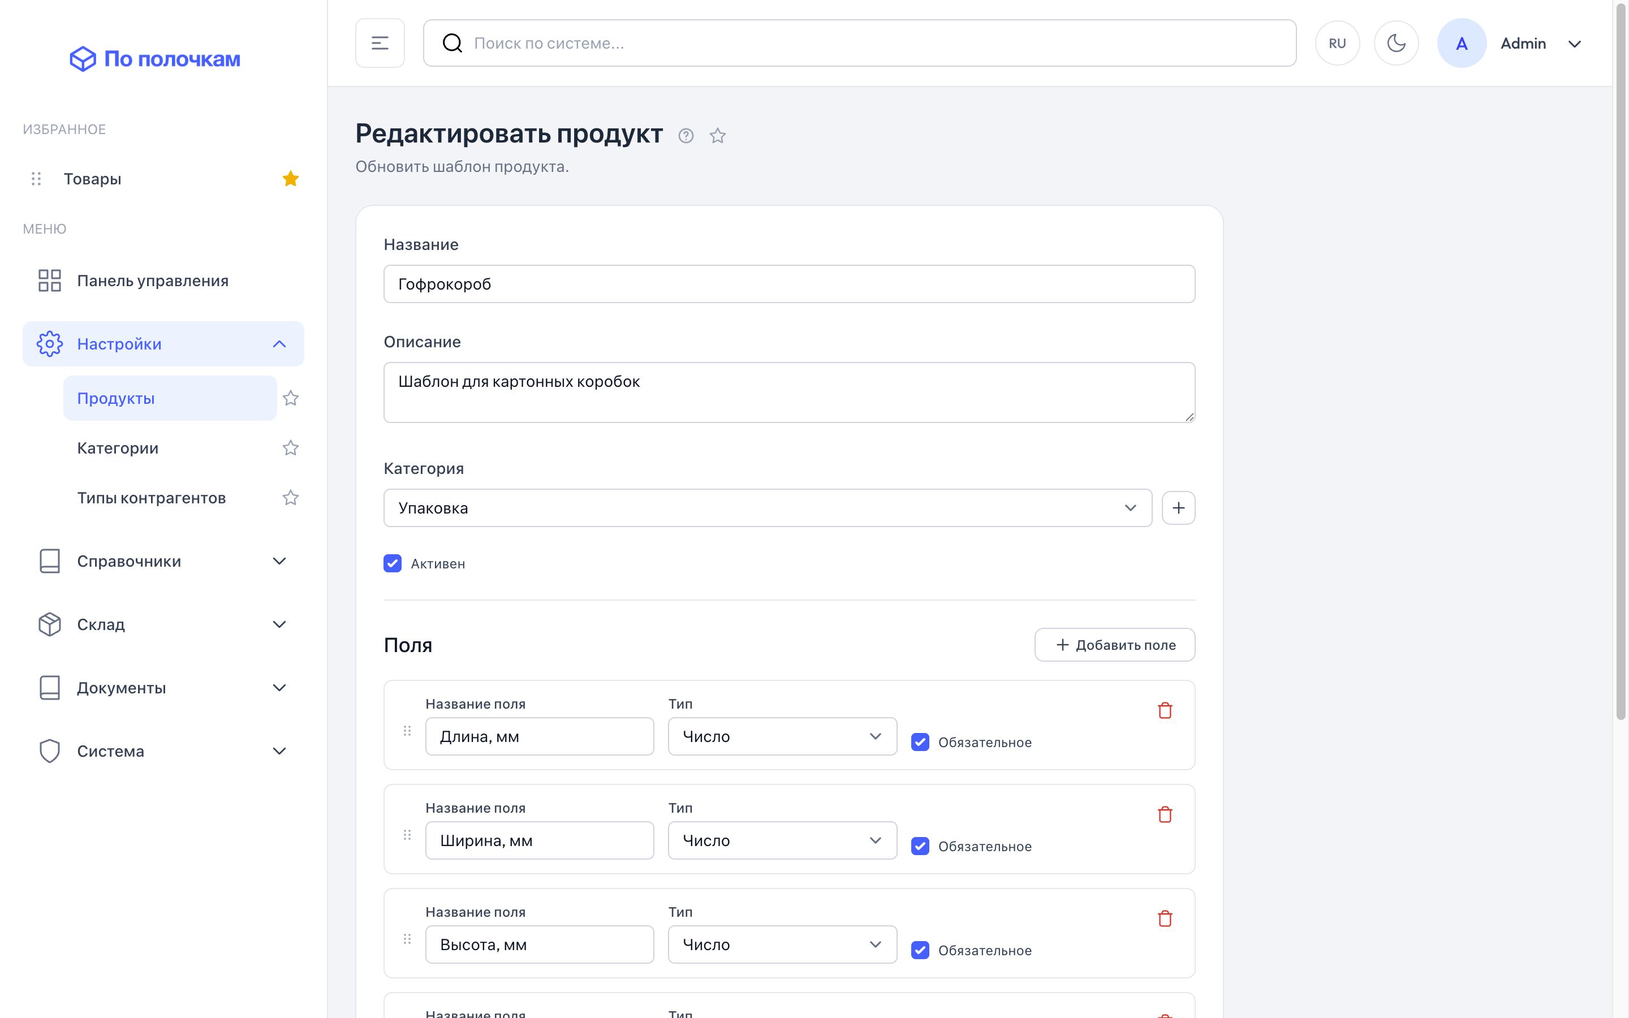The height and width of the screenshot is (1018, 1629).
Task: Click the По полочкам logo icon
Action: (83, 59)
